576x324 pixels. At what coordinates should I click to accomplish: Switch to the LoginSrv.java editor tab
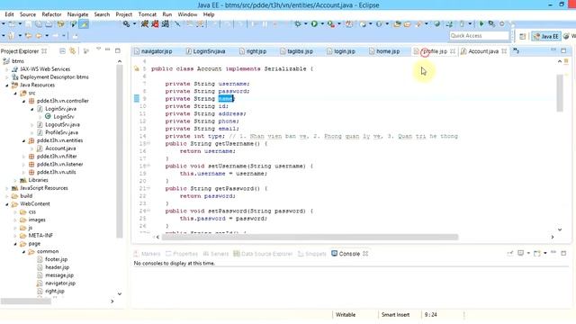click(x=205, y=51)
